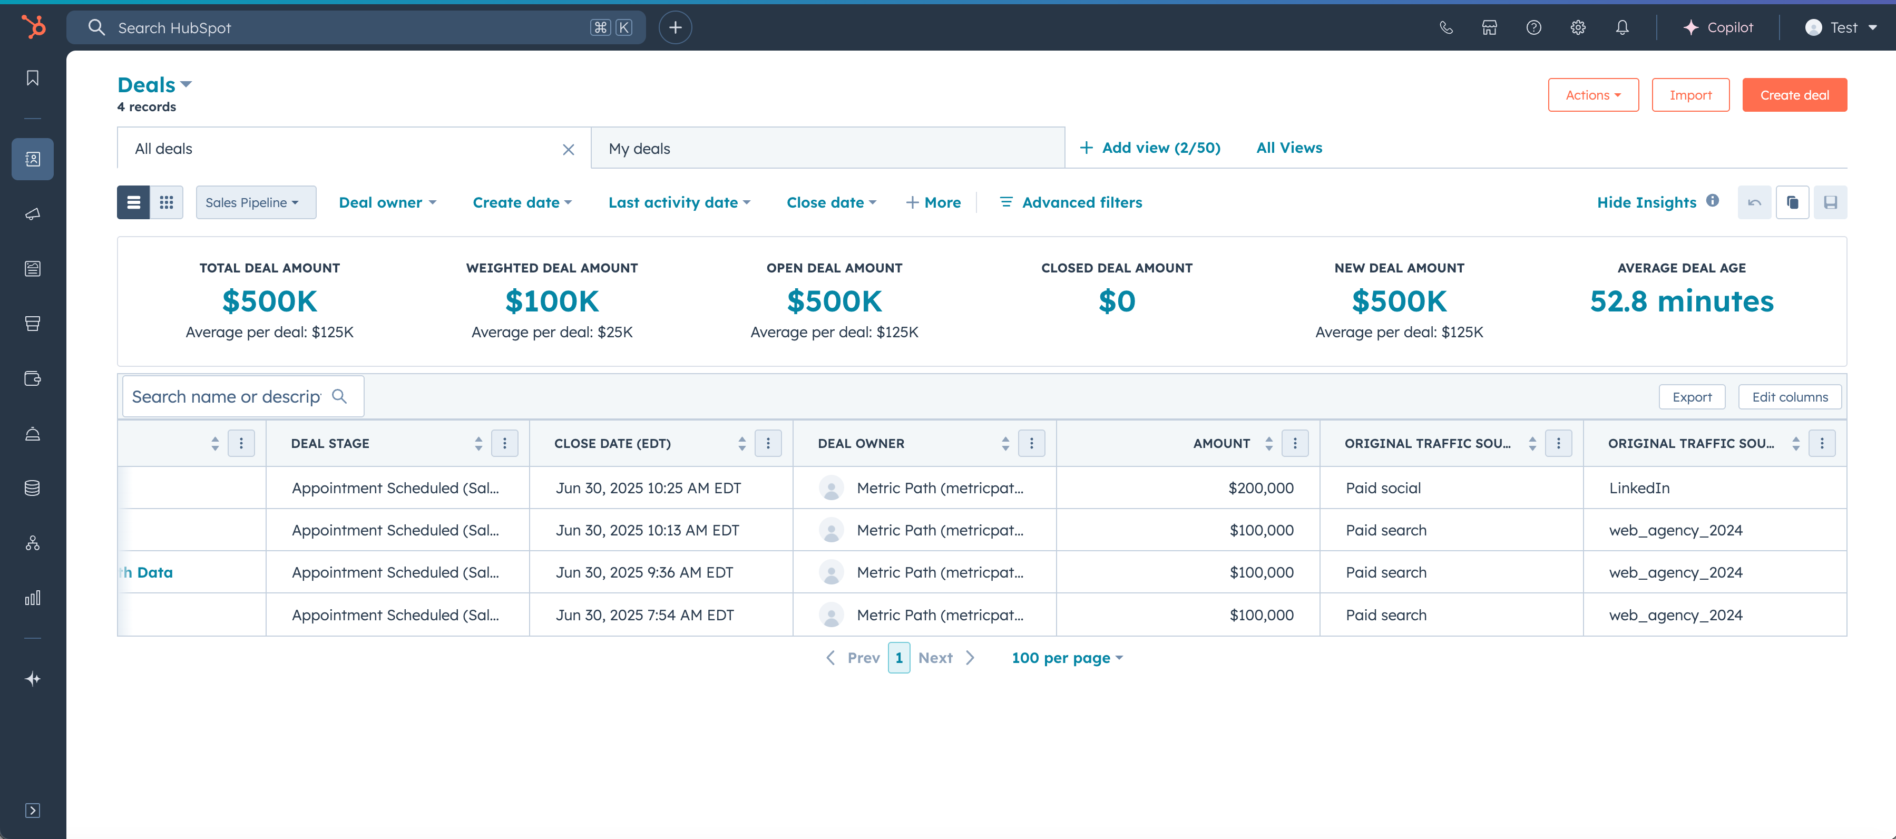
Task: Click the Import button
Action: click(1690, 95)
